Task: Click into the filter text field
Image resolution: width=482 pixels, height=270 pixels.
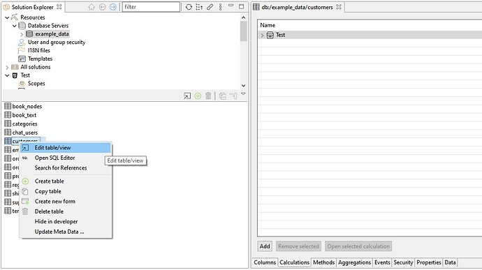Action: coord(151,7)
